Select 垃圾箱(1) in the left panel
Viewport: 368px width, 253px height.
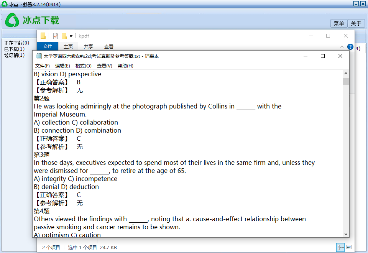(x=14, y=55)
